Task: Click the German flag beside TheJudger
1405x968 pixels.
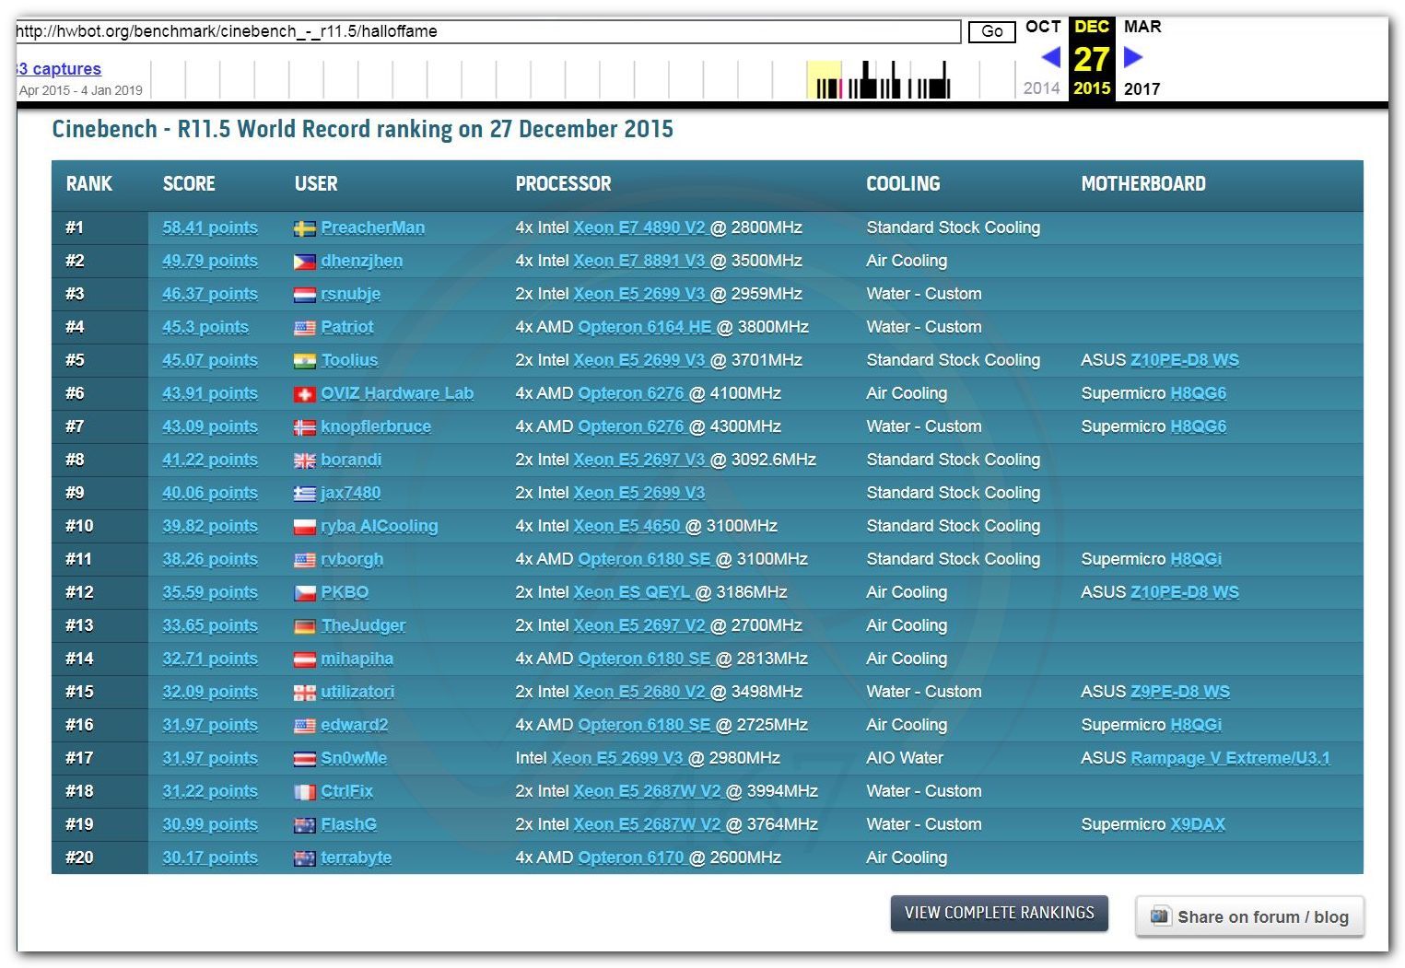Action: (304, 626)
